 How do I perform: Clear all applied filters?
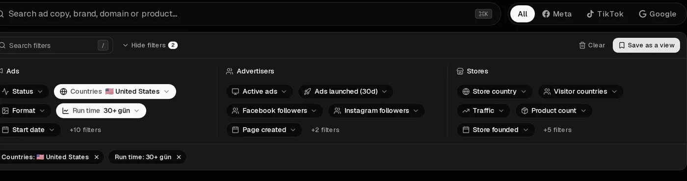click(592, 45)
